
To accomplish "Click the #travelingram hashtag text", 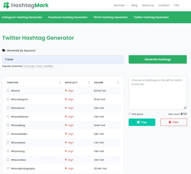I will (x=20, y=99).
